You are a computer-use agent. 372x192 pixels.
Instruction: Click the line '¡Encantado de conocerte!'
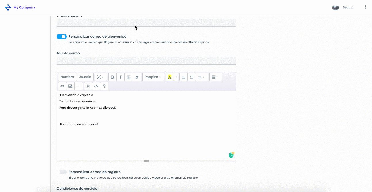point(79,124)
